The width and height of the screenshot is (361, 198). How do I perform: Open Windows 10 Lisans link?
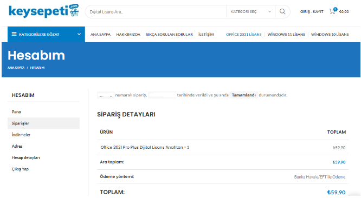click(330, 35)
